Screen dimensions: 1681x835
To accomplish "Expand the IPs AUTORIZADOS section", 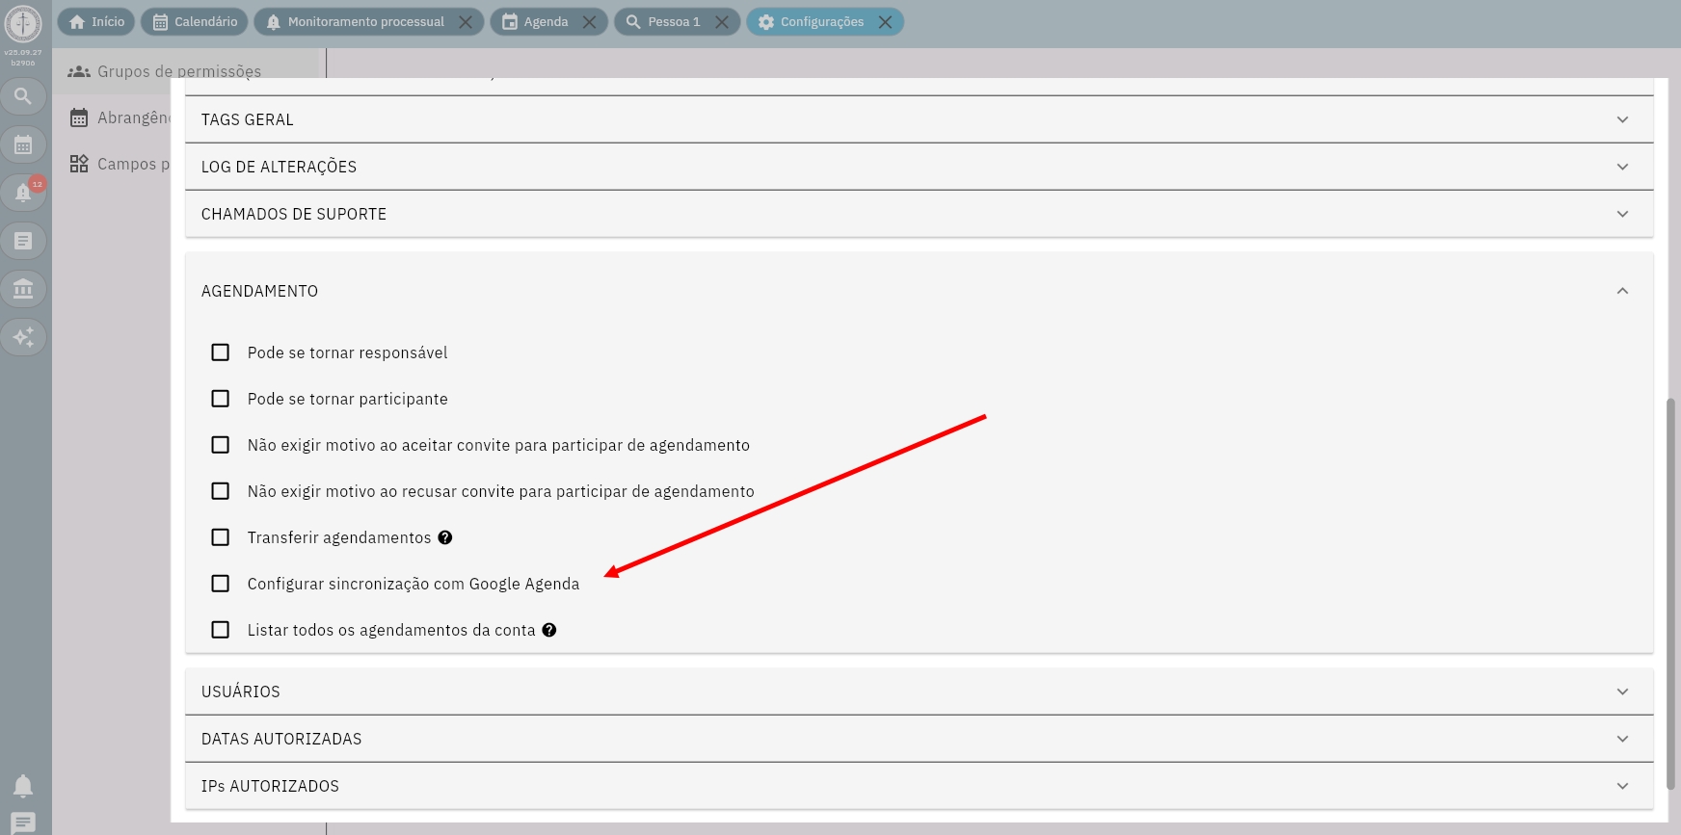I will pos(918,786).
